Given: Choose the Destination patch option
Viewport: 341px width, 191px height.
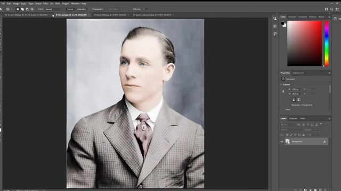Looking at the screenshot, I should click(x=82, y=10).
